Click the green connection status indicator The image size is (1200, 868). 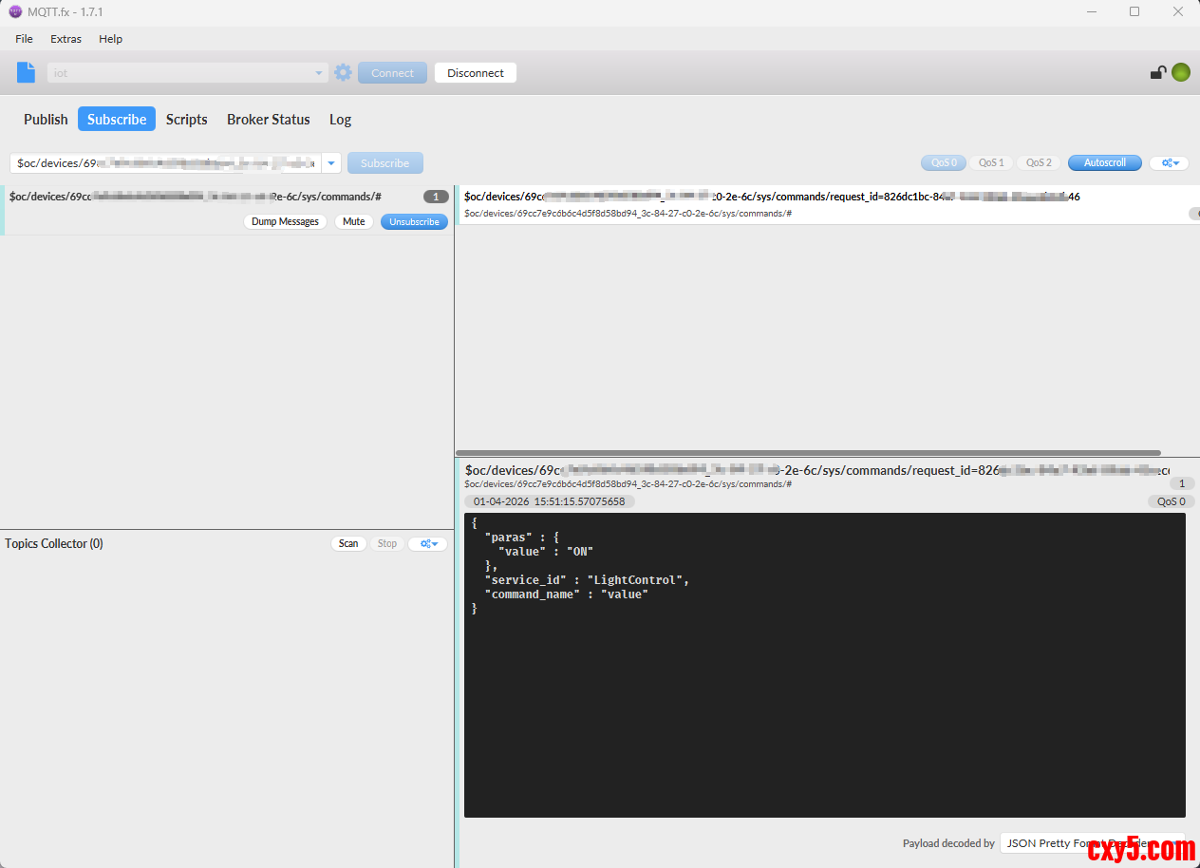(1181, 72)
